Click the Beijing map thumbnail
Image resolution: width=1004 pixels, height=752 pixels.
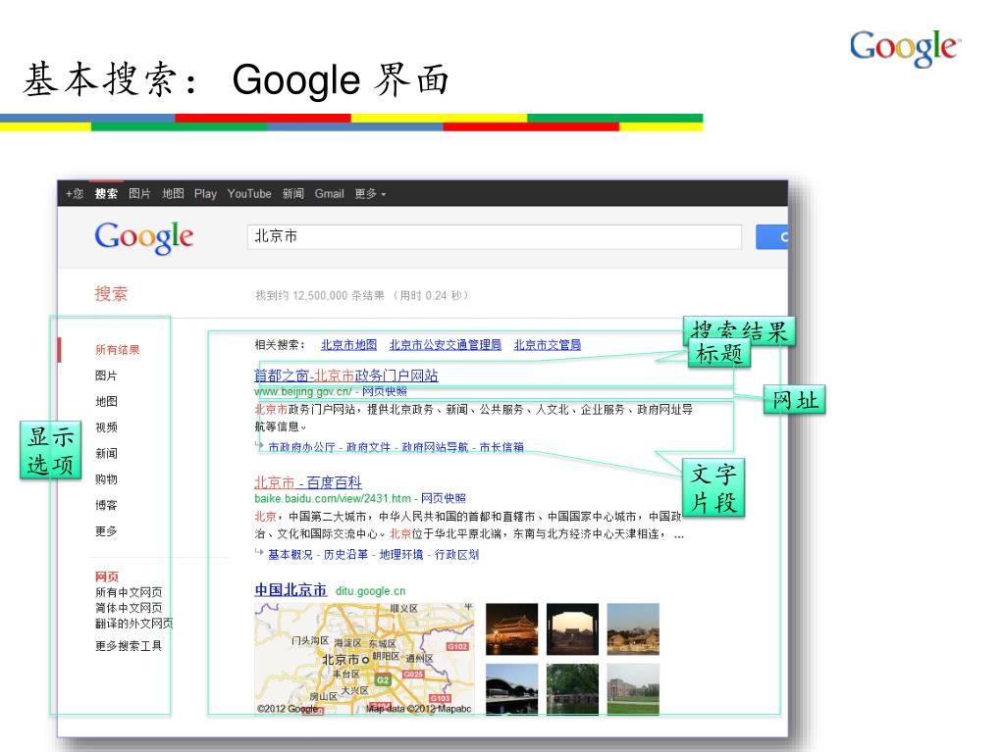click(364, 659)
